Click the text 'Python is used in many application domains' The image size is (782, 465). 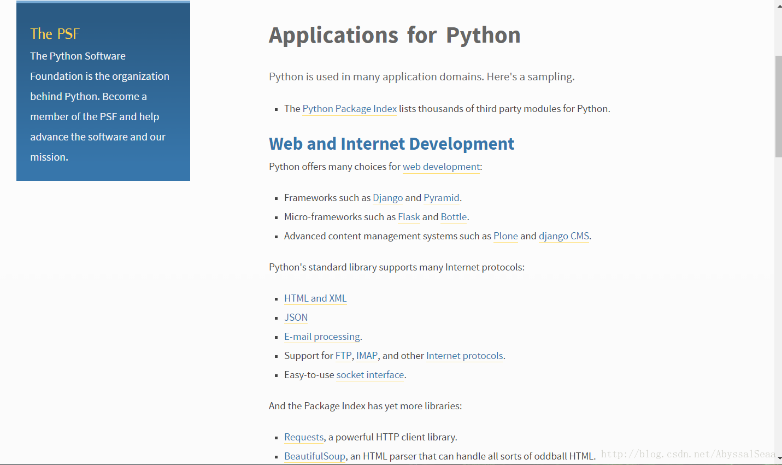[375, 76]
